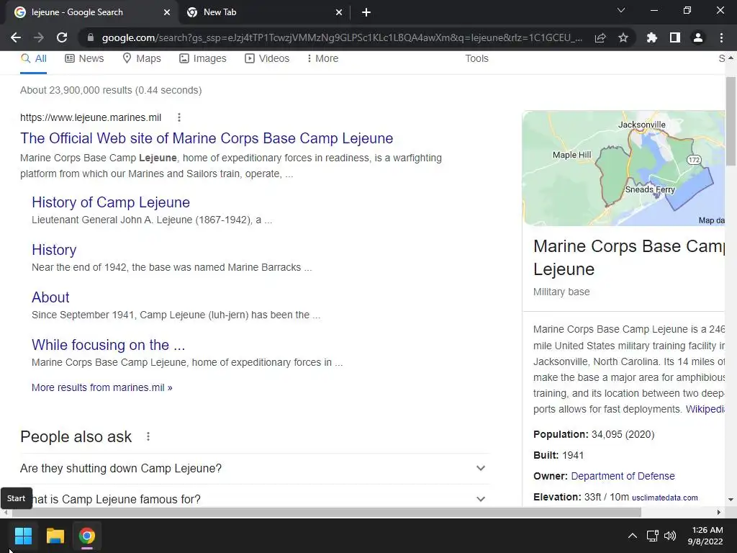This screenshot has width=737, height=553.
Task: Open the While focusing on the ... link
Action: (108, 345)
